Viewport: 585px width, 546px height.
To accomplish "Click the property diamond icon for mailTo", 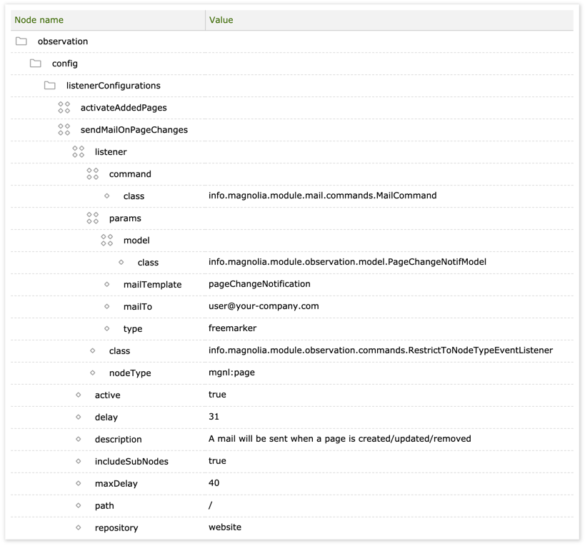I will tap(107, 306).
